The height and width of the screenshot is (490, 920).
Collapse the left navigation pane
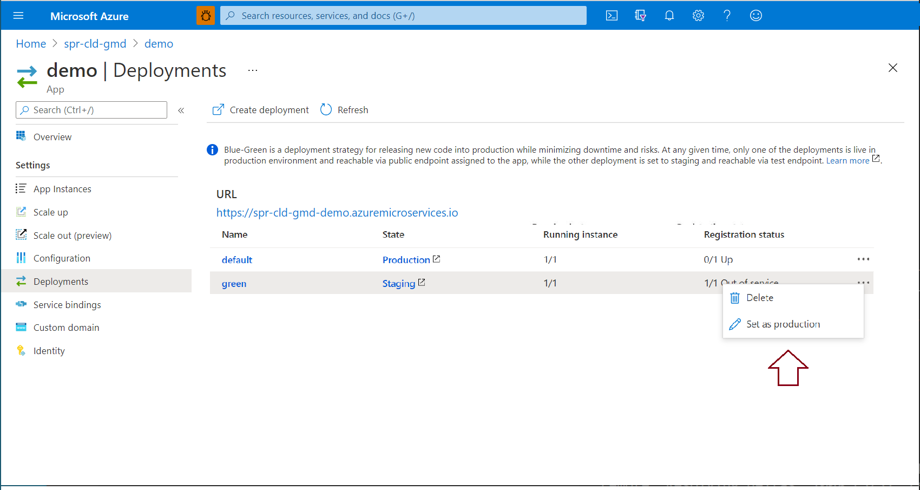point(181,110)
